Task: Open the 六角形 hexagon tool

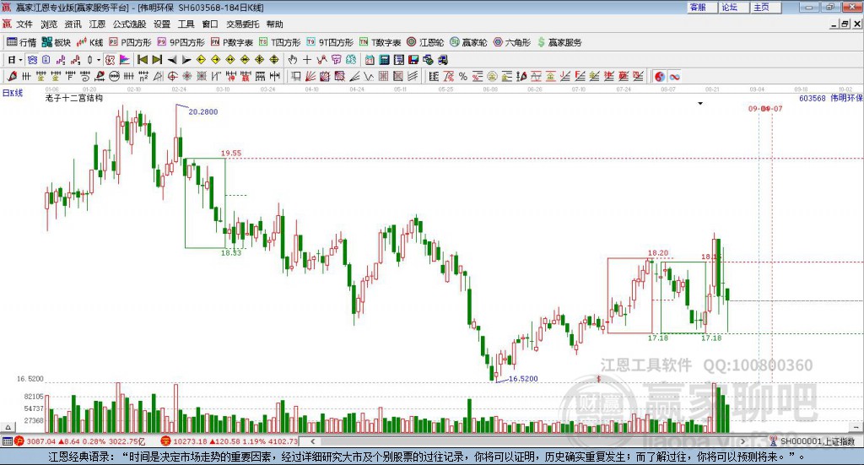Action: [512, 42]
